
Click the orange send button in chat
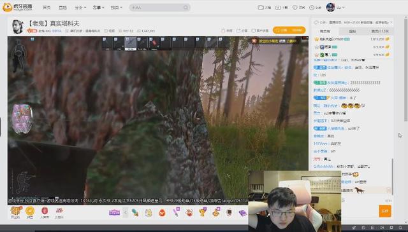click(x=385, y=211)
